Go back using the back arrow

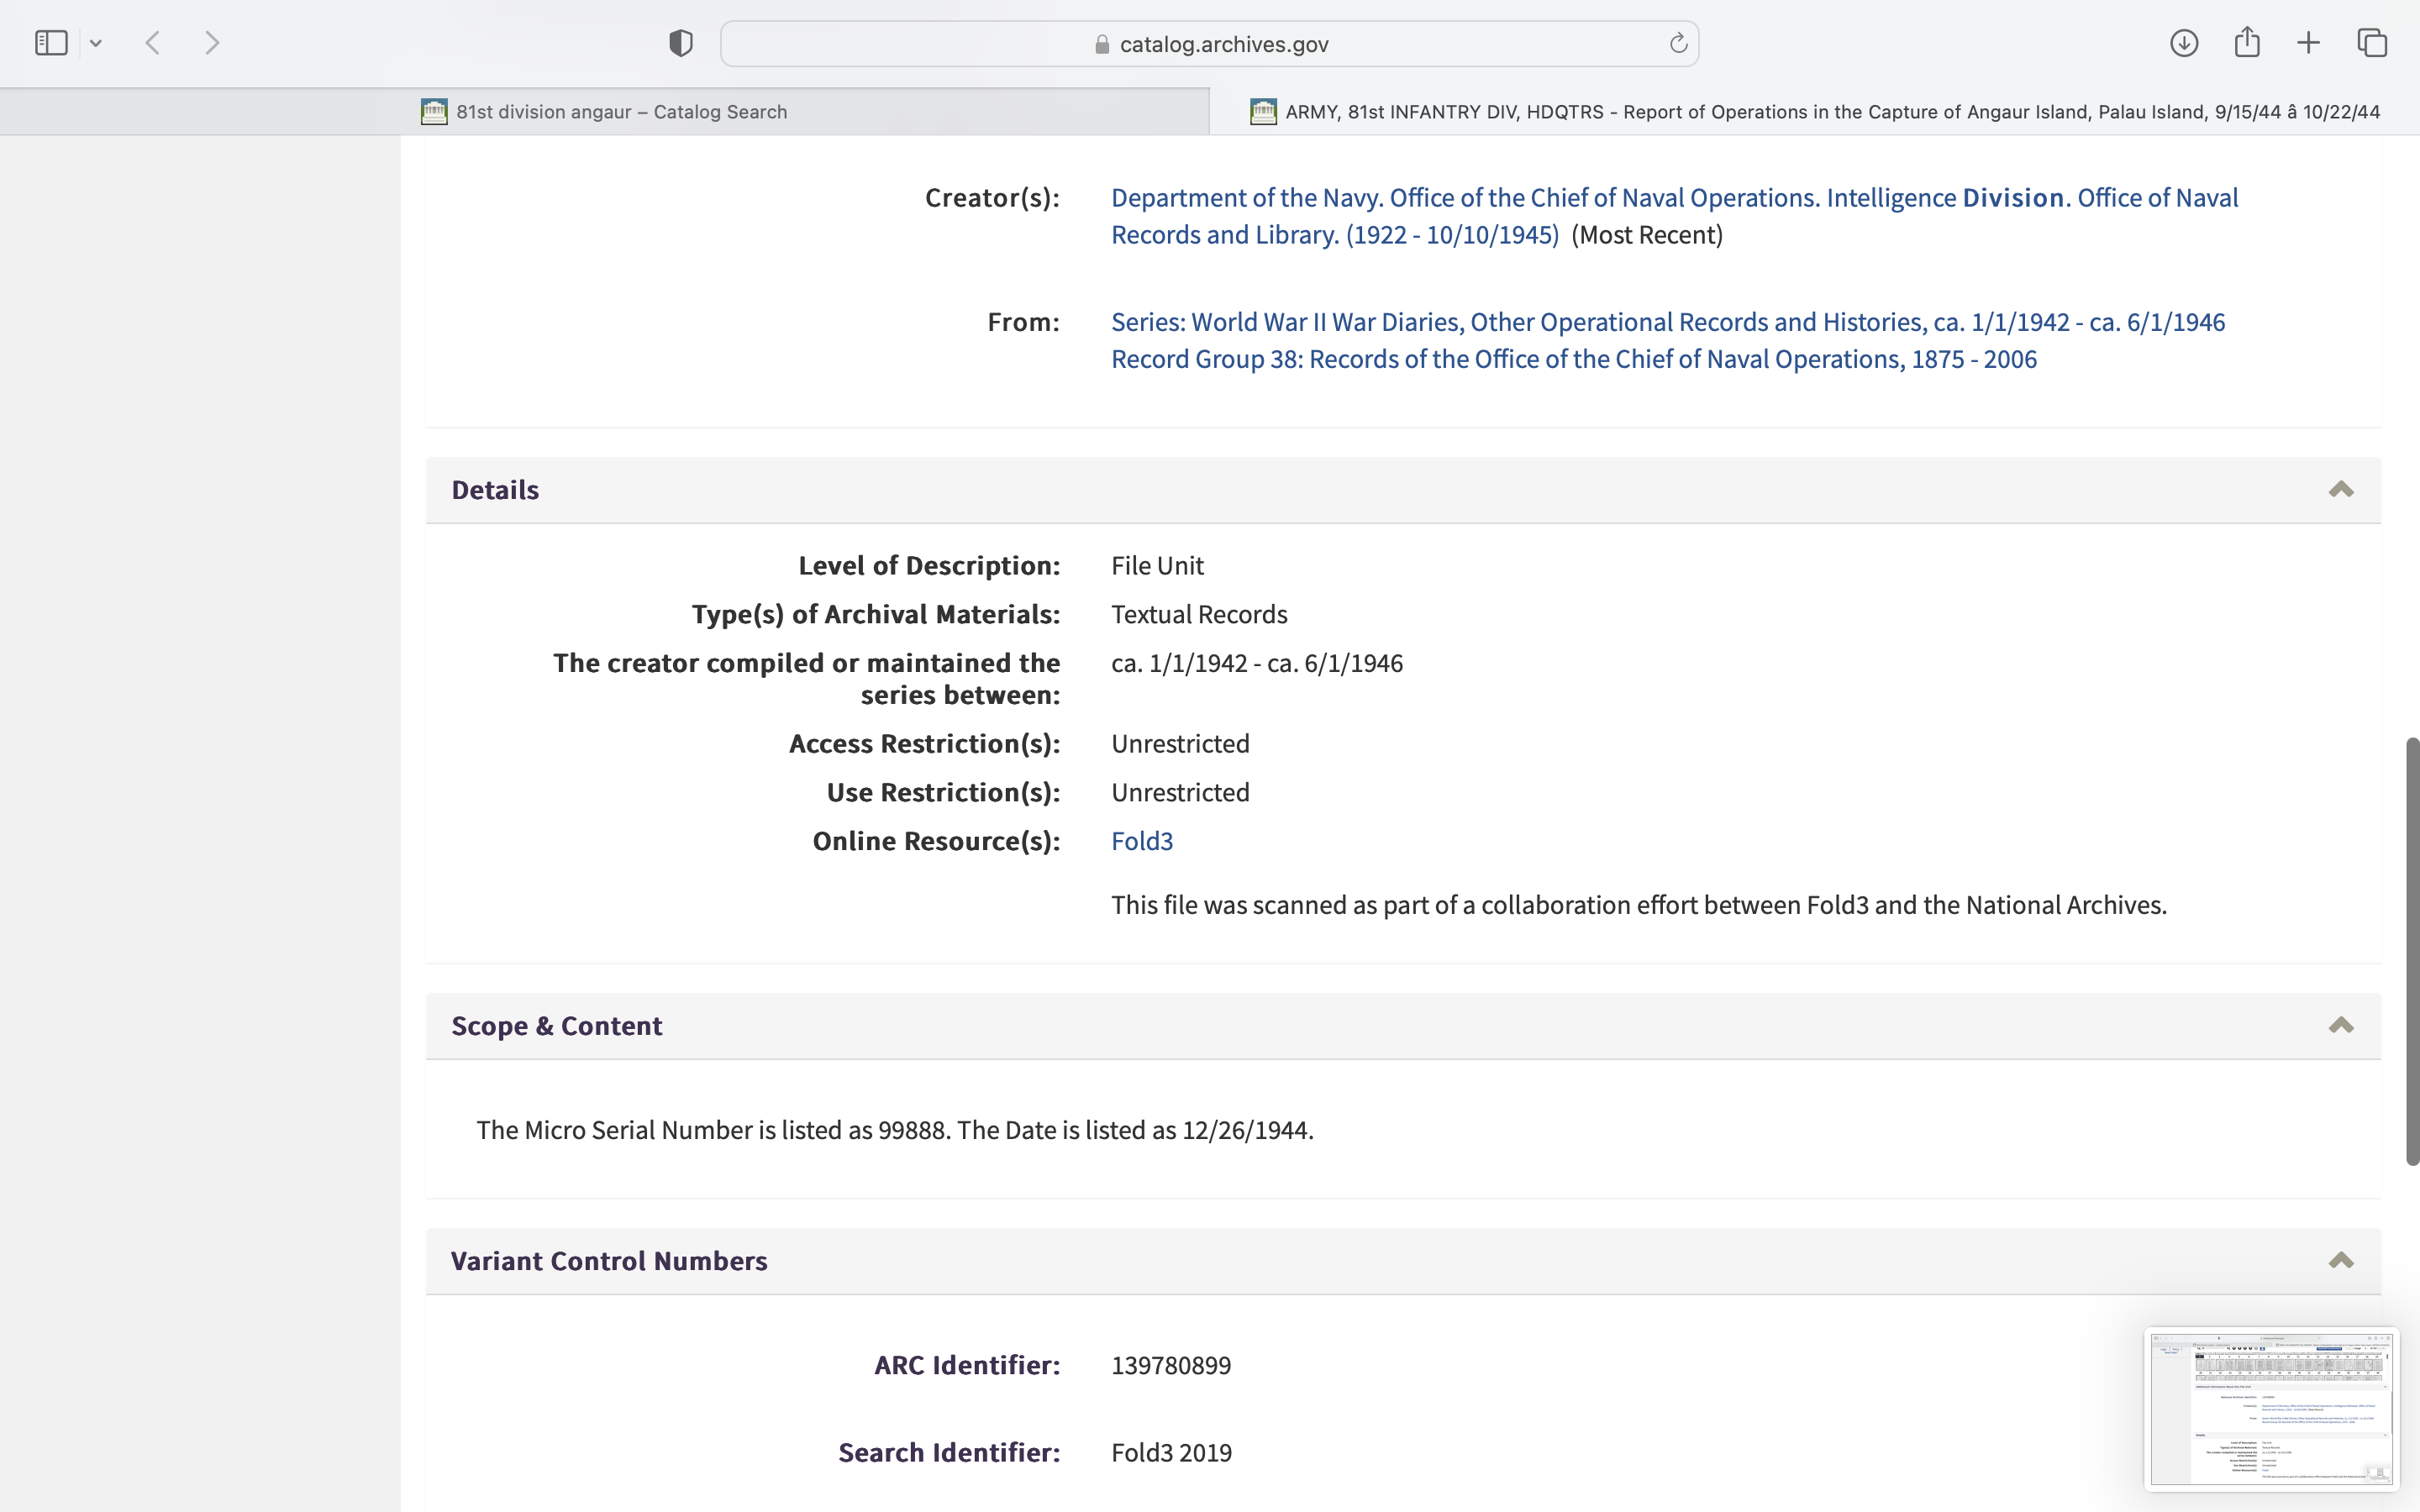[153, 43]
